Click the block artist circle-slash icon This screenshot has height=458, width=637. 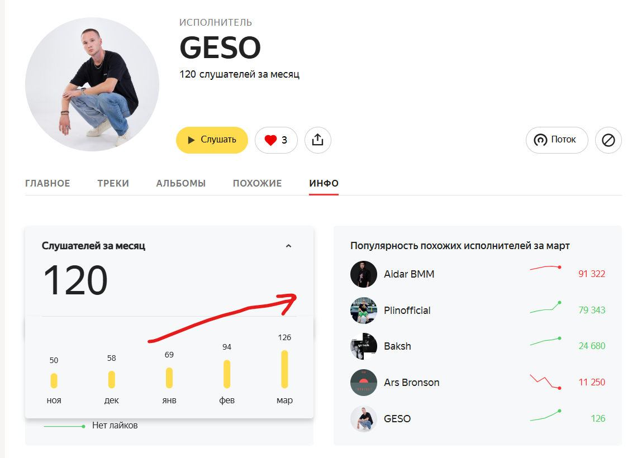click(608, 140)
